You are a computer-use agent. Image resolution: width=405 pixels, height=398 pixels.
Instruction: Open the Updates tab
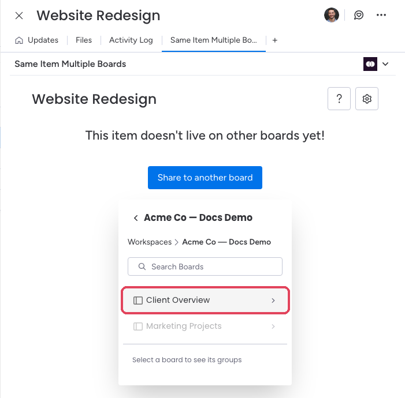click(x=43, y=40)
